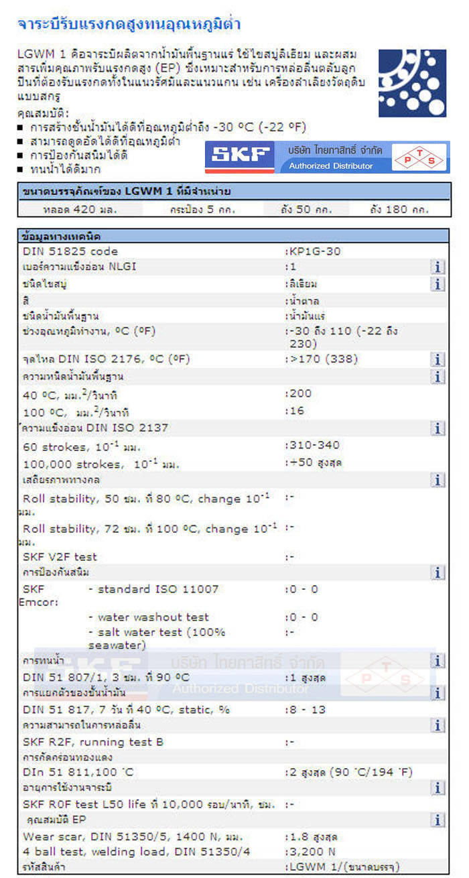The width and height of the screenshot is (469, 878).
Task: Click info icon for ความสามารถในการหล่อลื่น
Action: [438, 725]
